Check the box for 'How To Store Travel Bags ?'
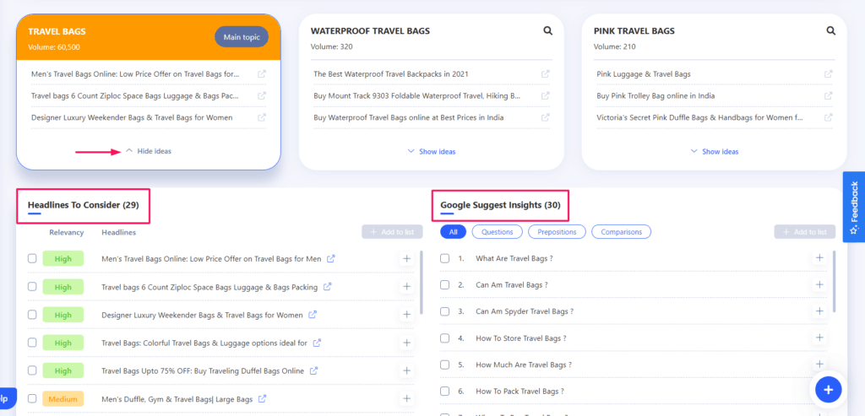Screen dimensions: 865x416 point(445,338)
